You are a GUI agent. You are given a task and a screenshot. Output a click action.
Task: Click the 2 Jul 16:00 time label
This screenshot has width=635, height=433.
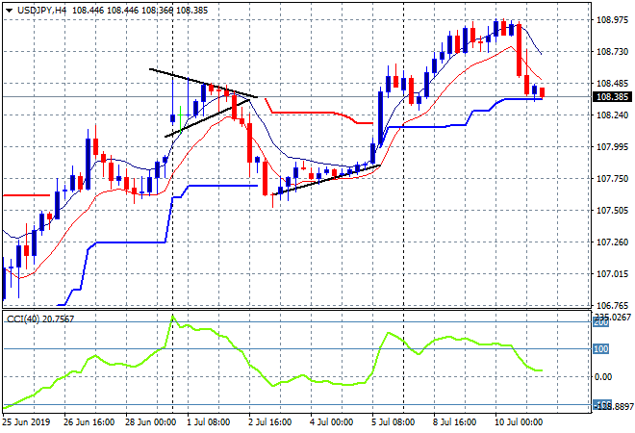coord(270,422)
